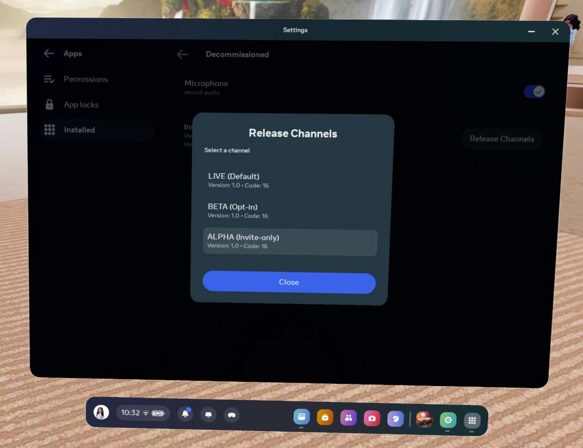Click the profile avatar in the dock
The width and height of the screenshot is (583, 448).
[101, 412]
